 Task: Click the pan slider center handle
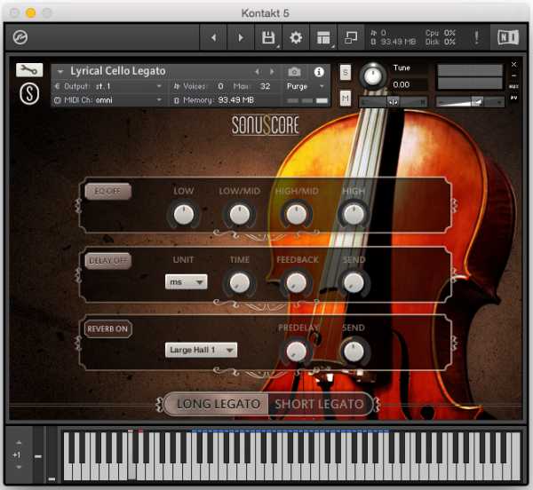coord(393,102)
